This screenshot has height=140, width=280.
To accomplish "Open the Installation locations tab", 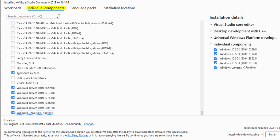I will pos(119,8).
